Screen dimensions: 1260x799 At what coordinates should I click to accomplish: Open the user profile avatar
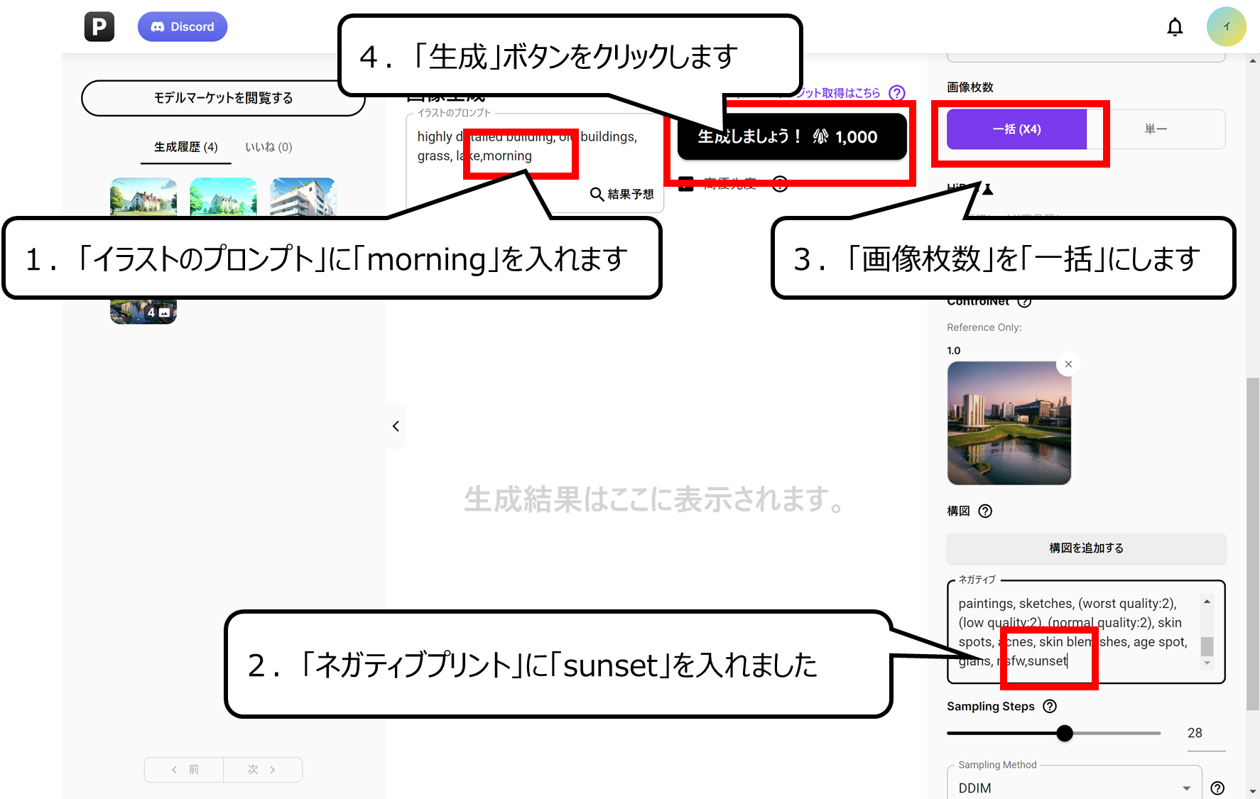(1226, 27)
